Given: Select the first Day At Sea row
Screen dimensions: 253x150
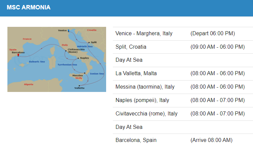Looking at the screenshot, I should [x=183, y=60].
